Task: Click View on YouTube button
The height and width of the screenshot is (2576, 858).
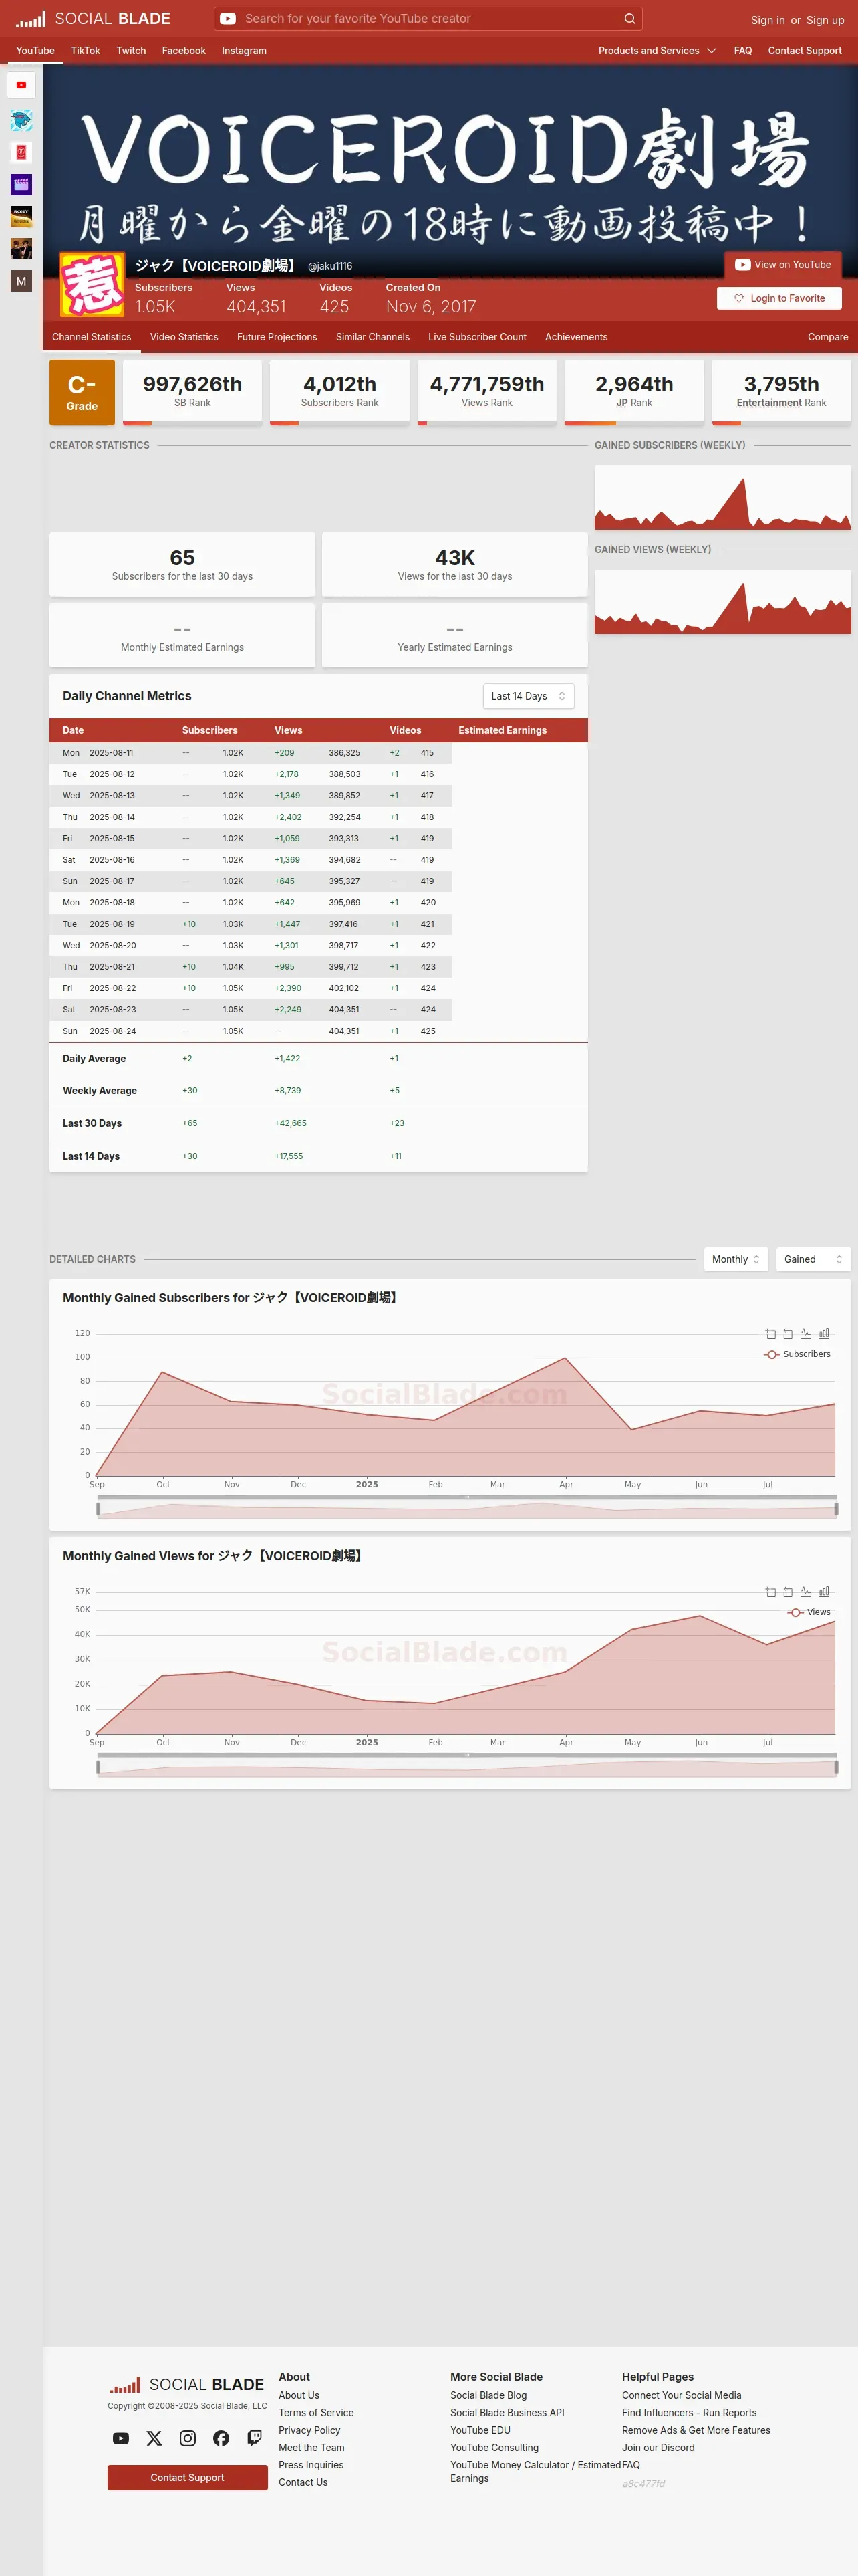Action: click(783, 265)
